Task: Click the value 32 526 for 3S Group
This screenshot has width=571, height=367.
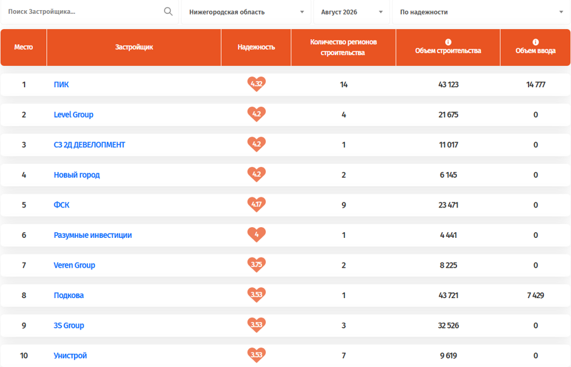Action: [x=448, y=325]
